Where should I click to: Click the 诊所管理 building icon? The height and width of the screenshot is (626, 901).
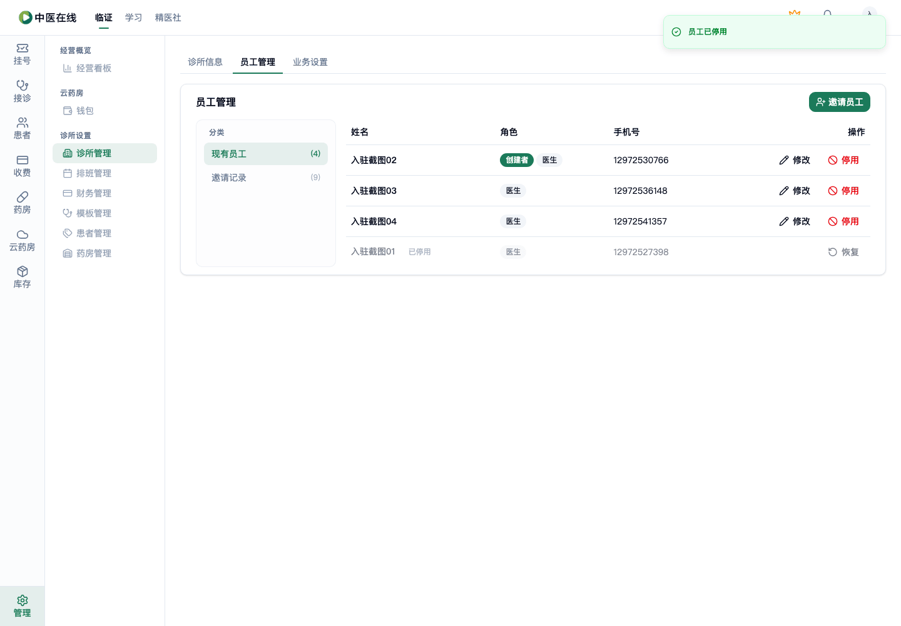tap(68, 153)
